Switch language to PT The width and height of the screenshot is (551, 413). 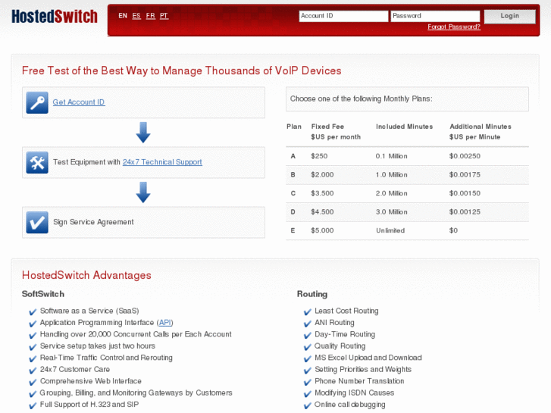(164, 16)
